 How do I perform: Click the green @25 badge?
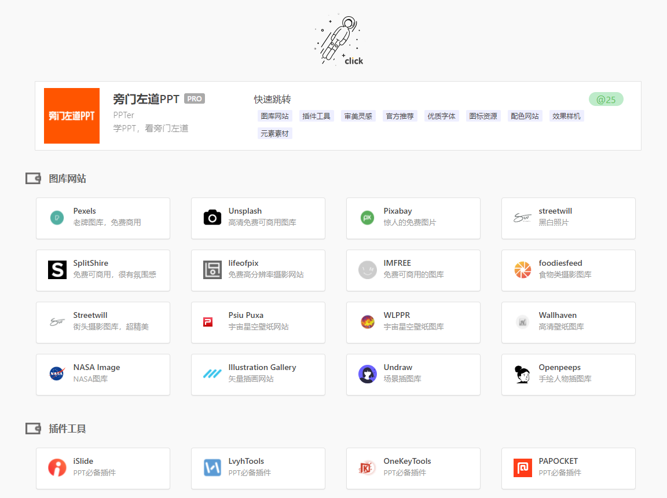606,99
